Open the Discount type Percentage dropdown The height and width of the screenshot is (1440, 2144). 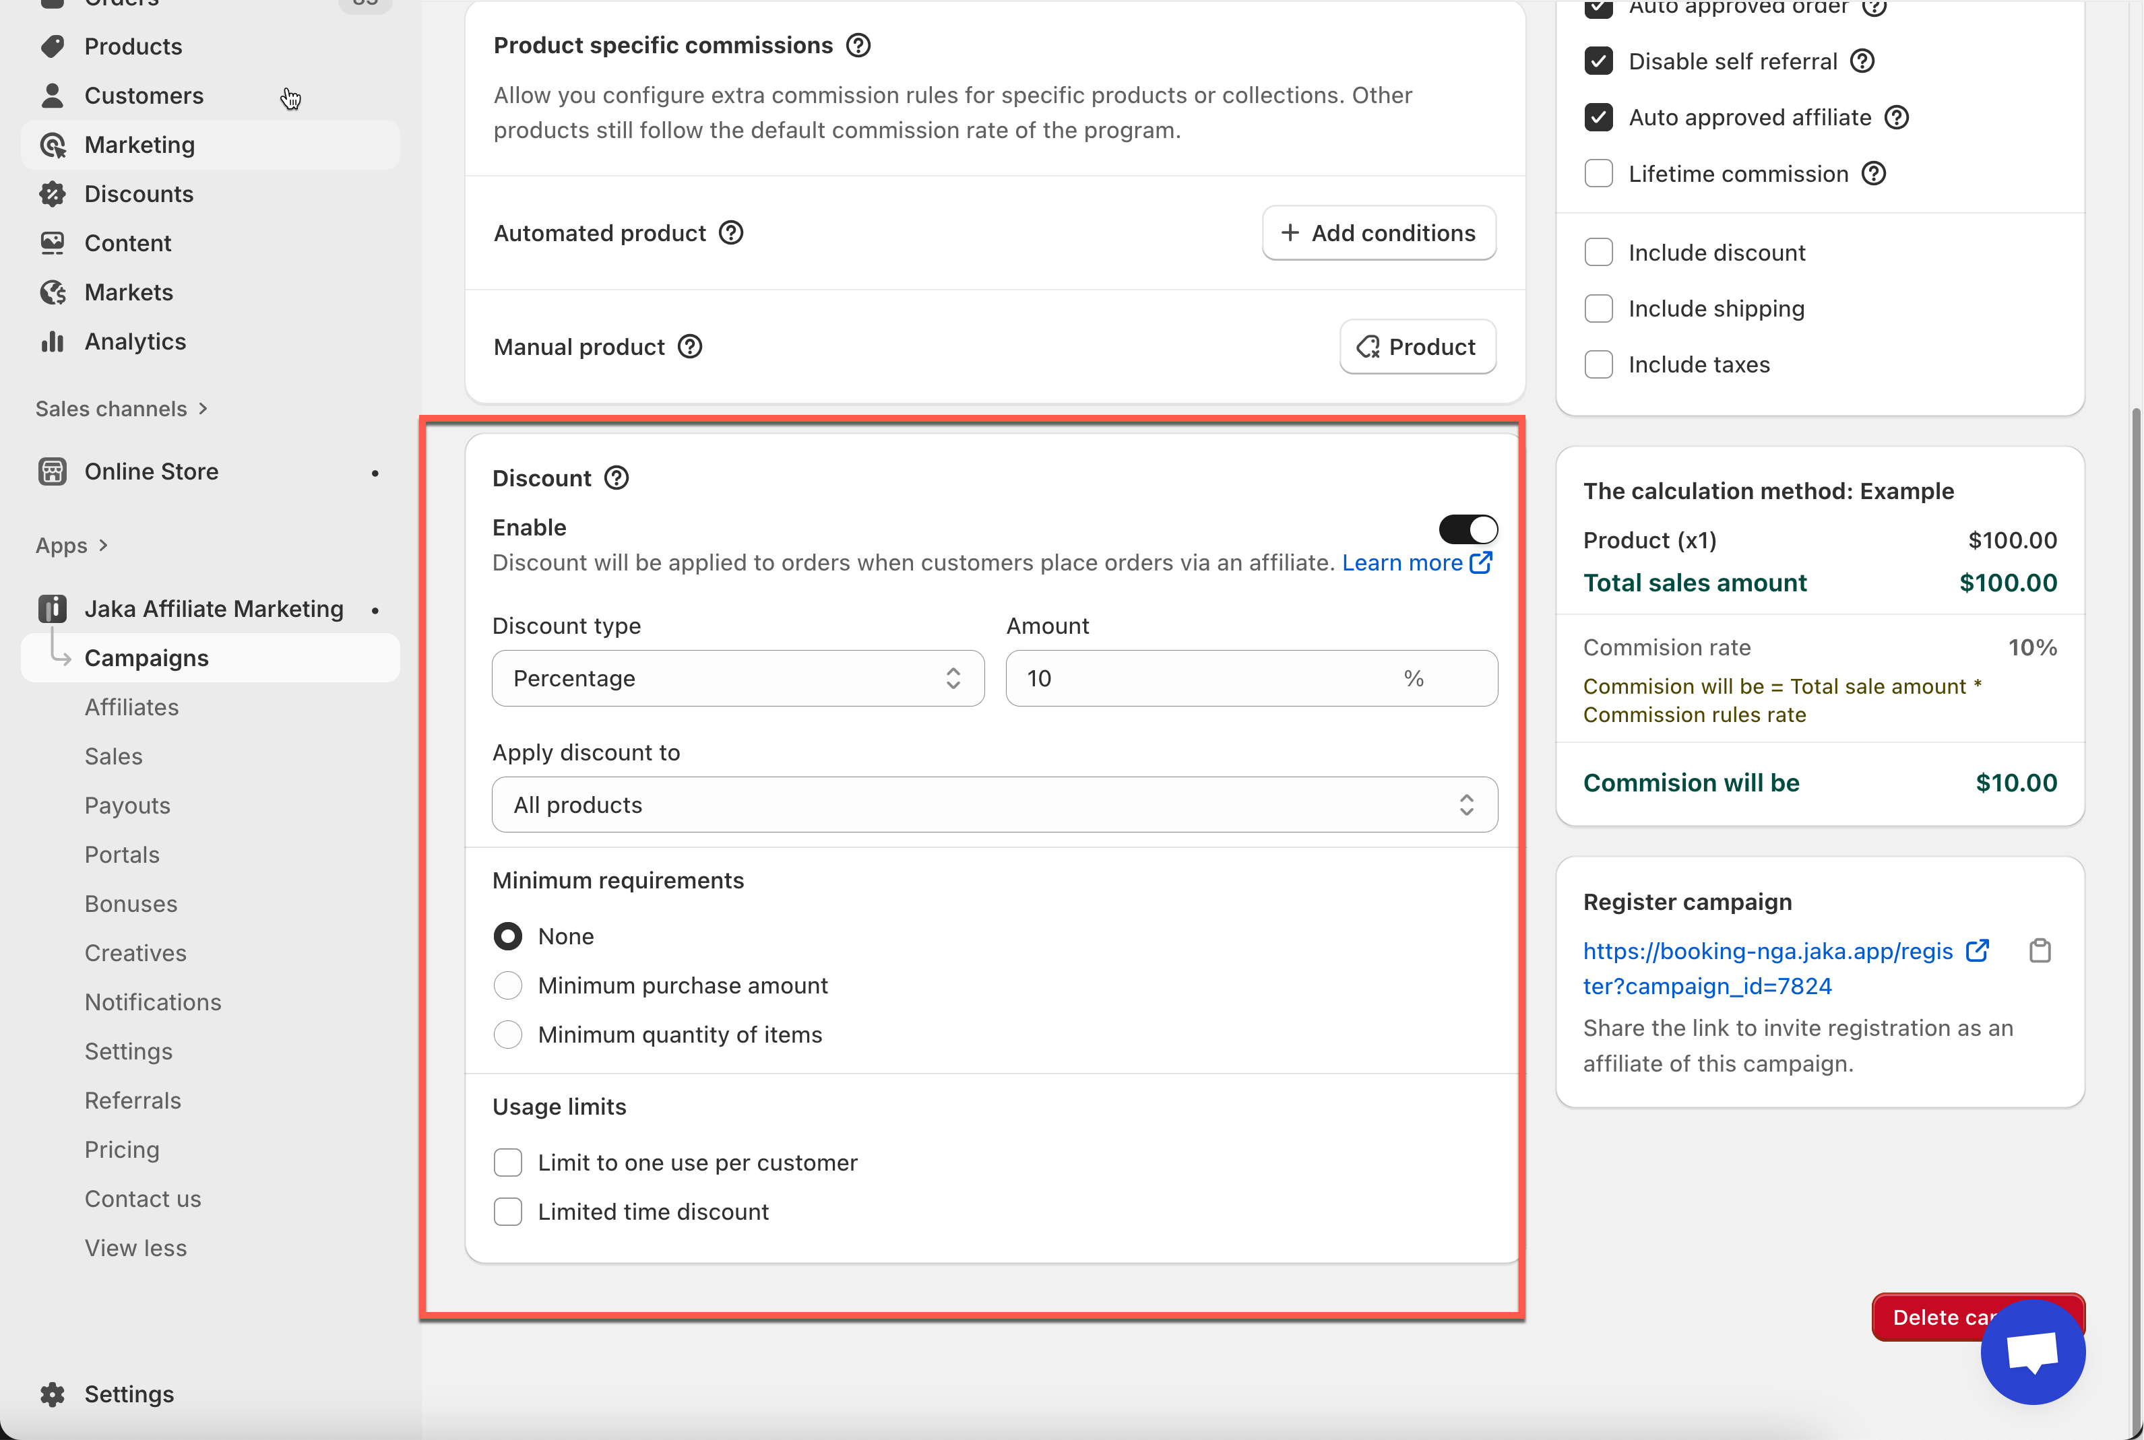(x=738, y=679)
